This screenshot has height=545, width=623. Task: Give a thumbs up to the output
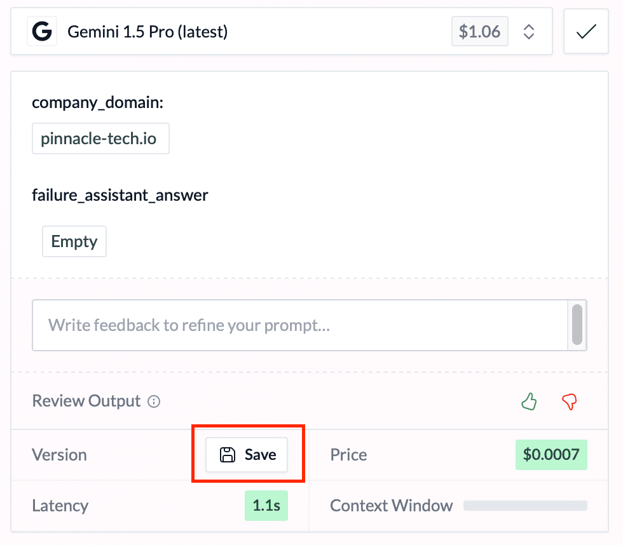tap(529, 401)
